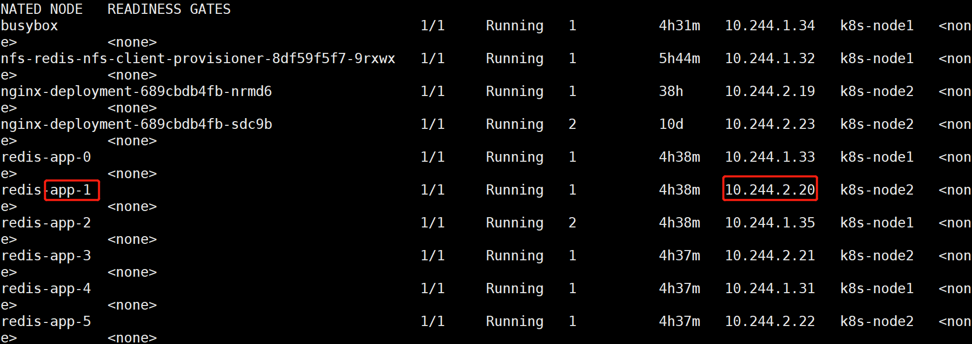Click the highlighted IP 10.244.2.20
The width and height of the screenshot is (972, 344).
click(x=770, y=190)
